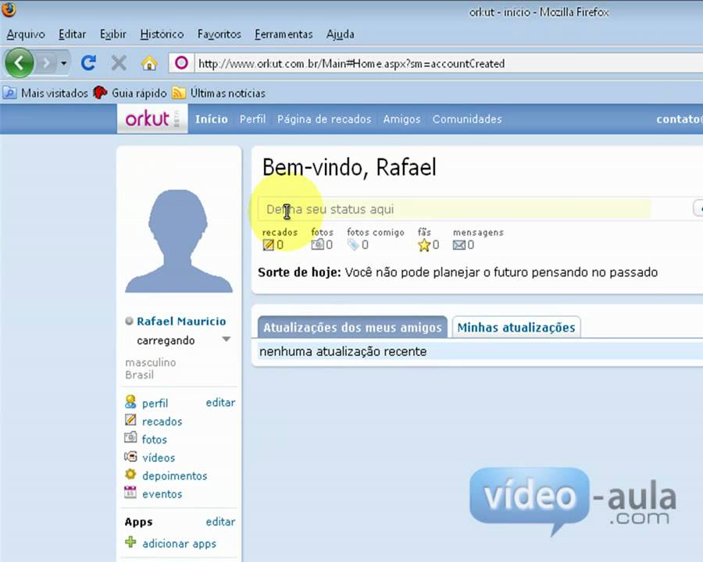Click the eventos calendar icon
The image size is (703, 562).
point(130,492)
